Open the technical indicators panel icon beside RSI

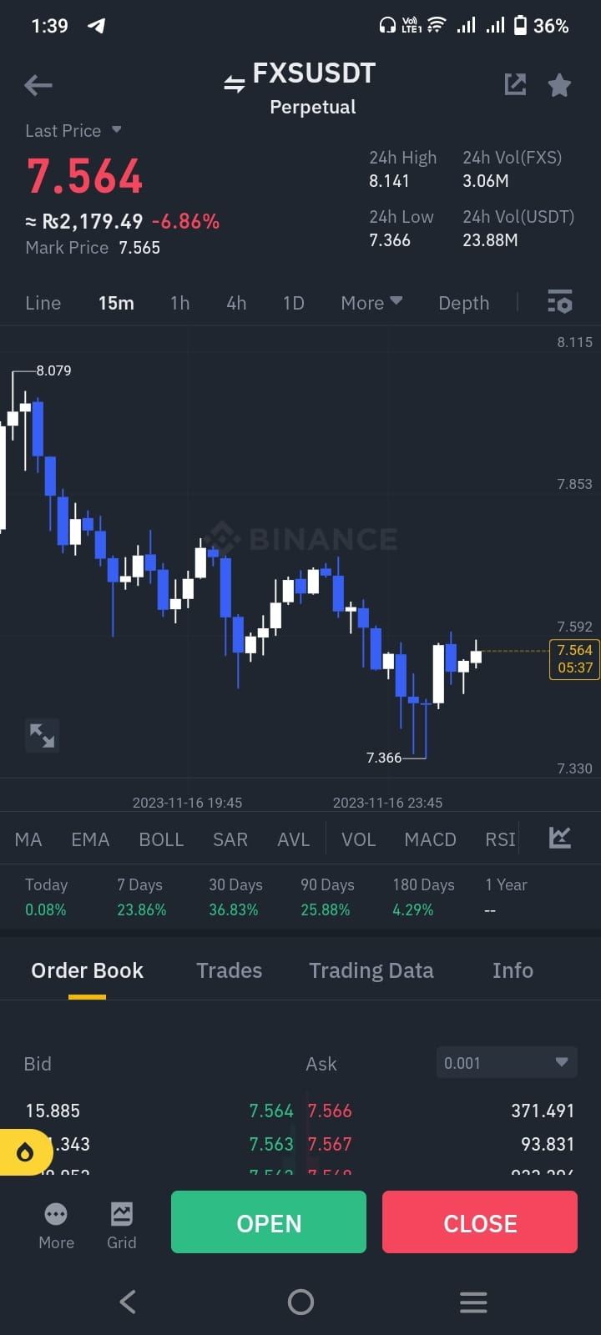559,838
